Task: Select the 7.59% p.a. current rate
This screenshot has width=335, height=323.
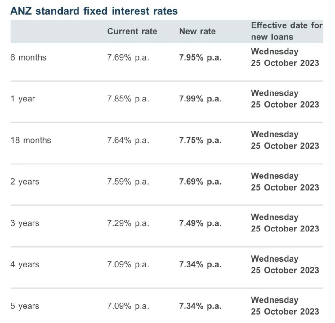Action: (128, 182)
